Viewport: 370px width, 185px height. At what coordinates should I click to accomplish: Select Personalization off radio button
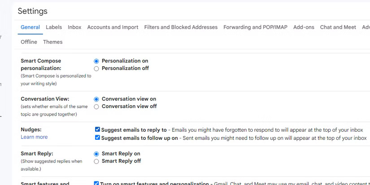click(x=96, y=69)
